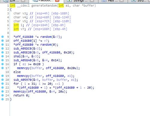The width and height of the screenshot is (150, 116).
Task: Select variable i declaration on line 6
Action: [22, 25]
